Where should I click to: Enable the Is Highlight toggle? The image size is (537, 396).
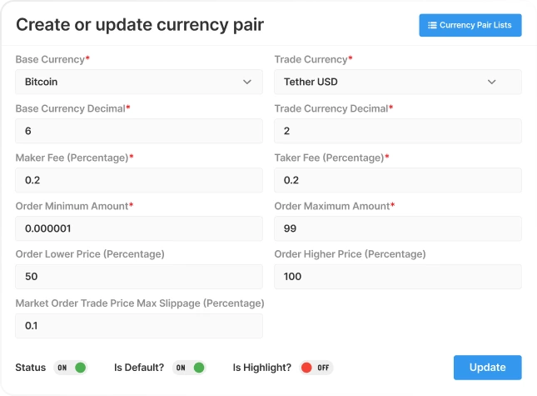(x=316, y=368)
